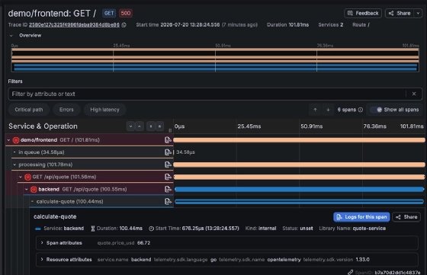The image size is (427, 275).
Task: Go to previous matching span arrow
Action: tap(316, 110)
